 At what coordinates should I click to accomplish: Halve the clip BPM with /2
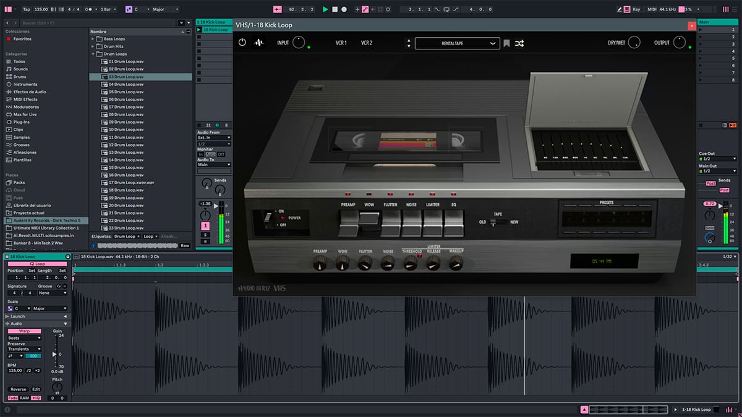[28, 370]
